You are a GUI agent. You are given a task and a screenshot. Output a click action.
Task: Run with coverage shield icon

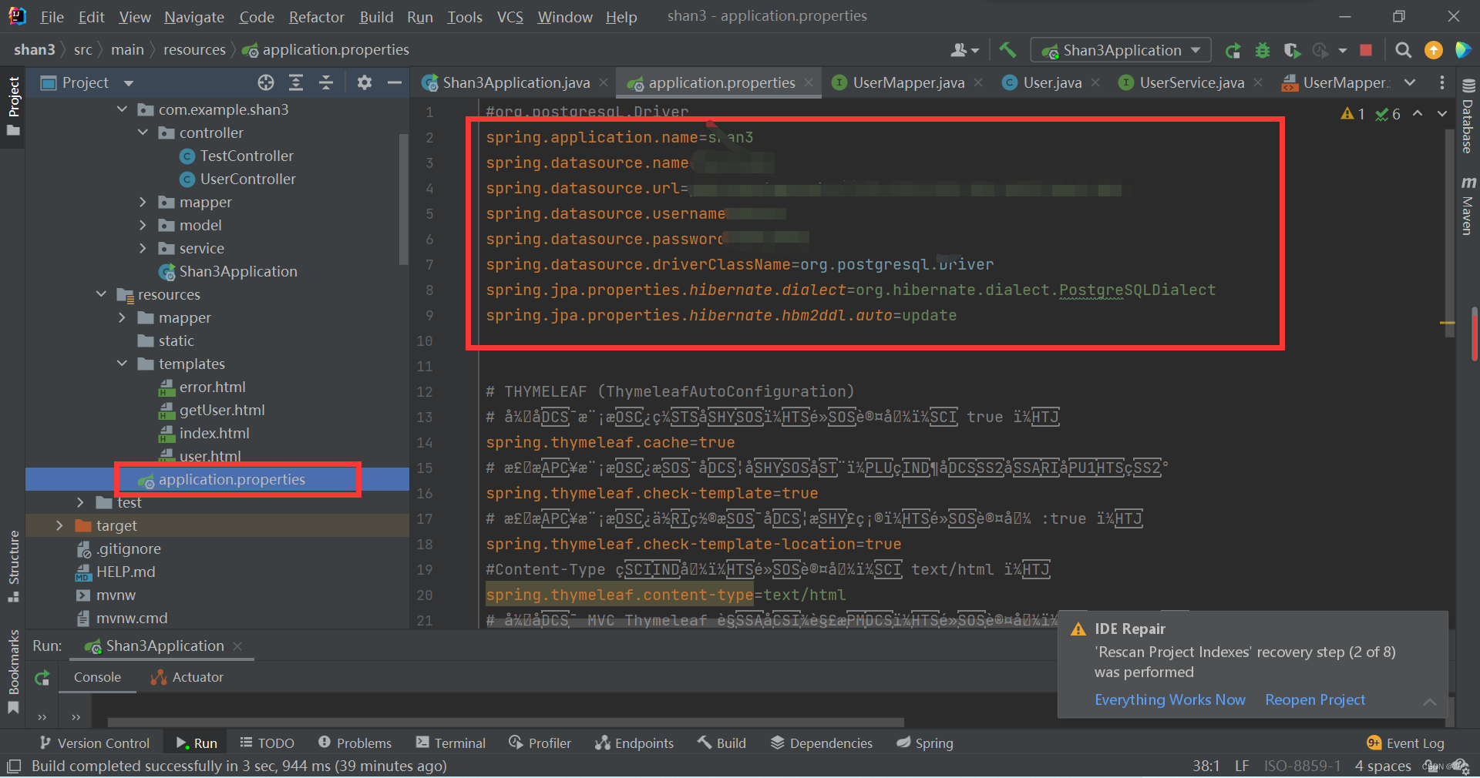click(x=1292, y=50)
